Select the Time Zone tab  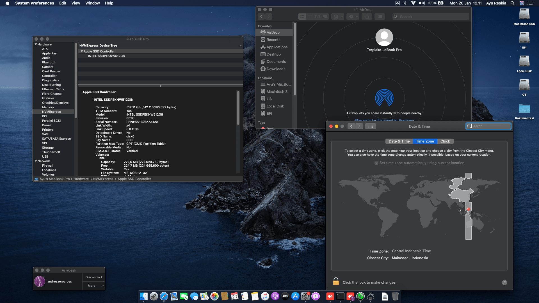[x=425, y=141]
